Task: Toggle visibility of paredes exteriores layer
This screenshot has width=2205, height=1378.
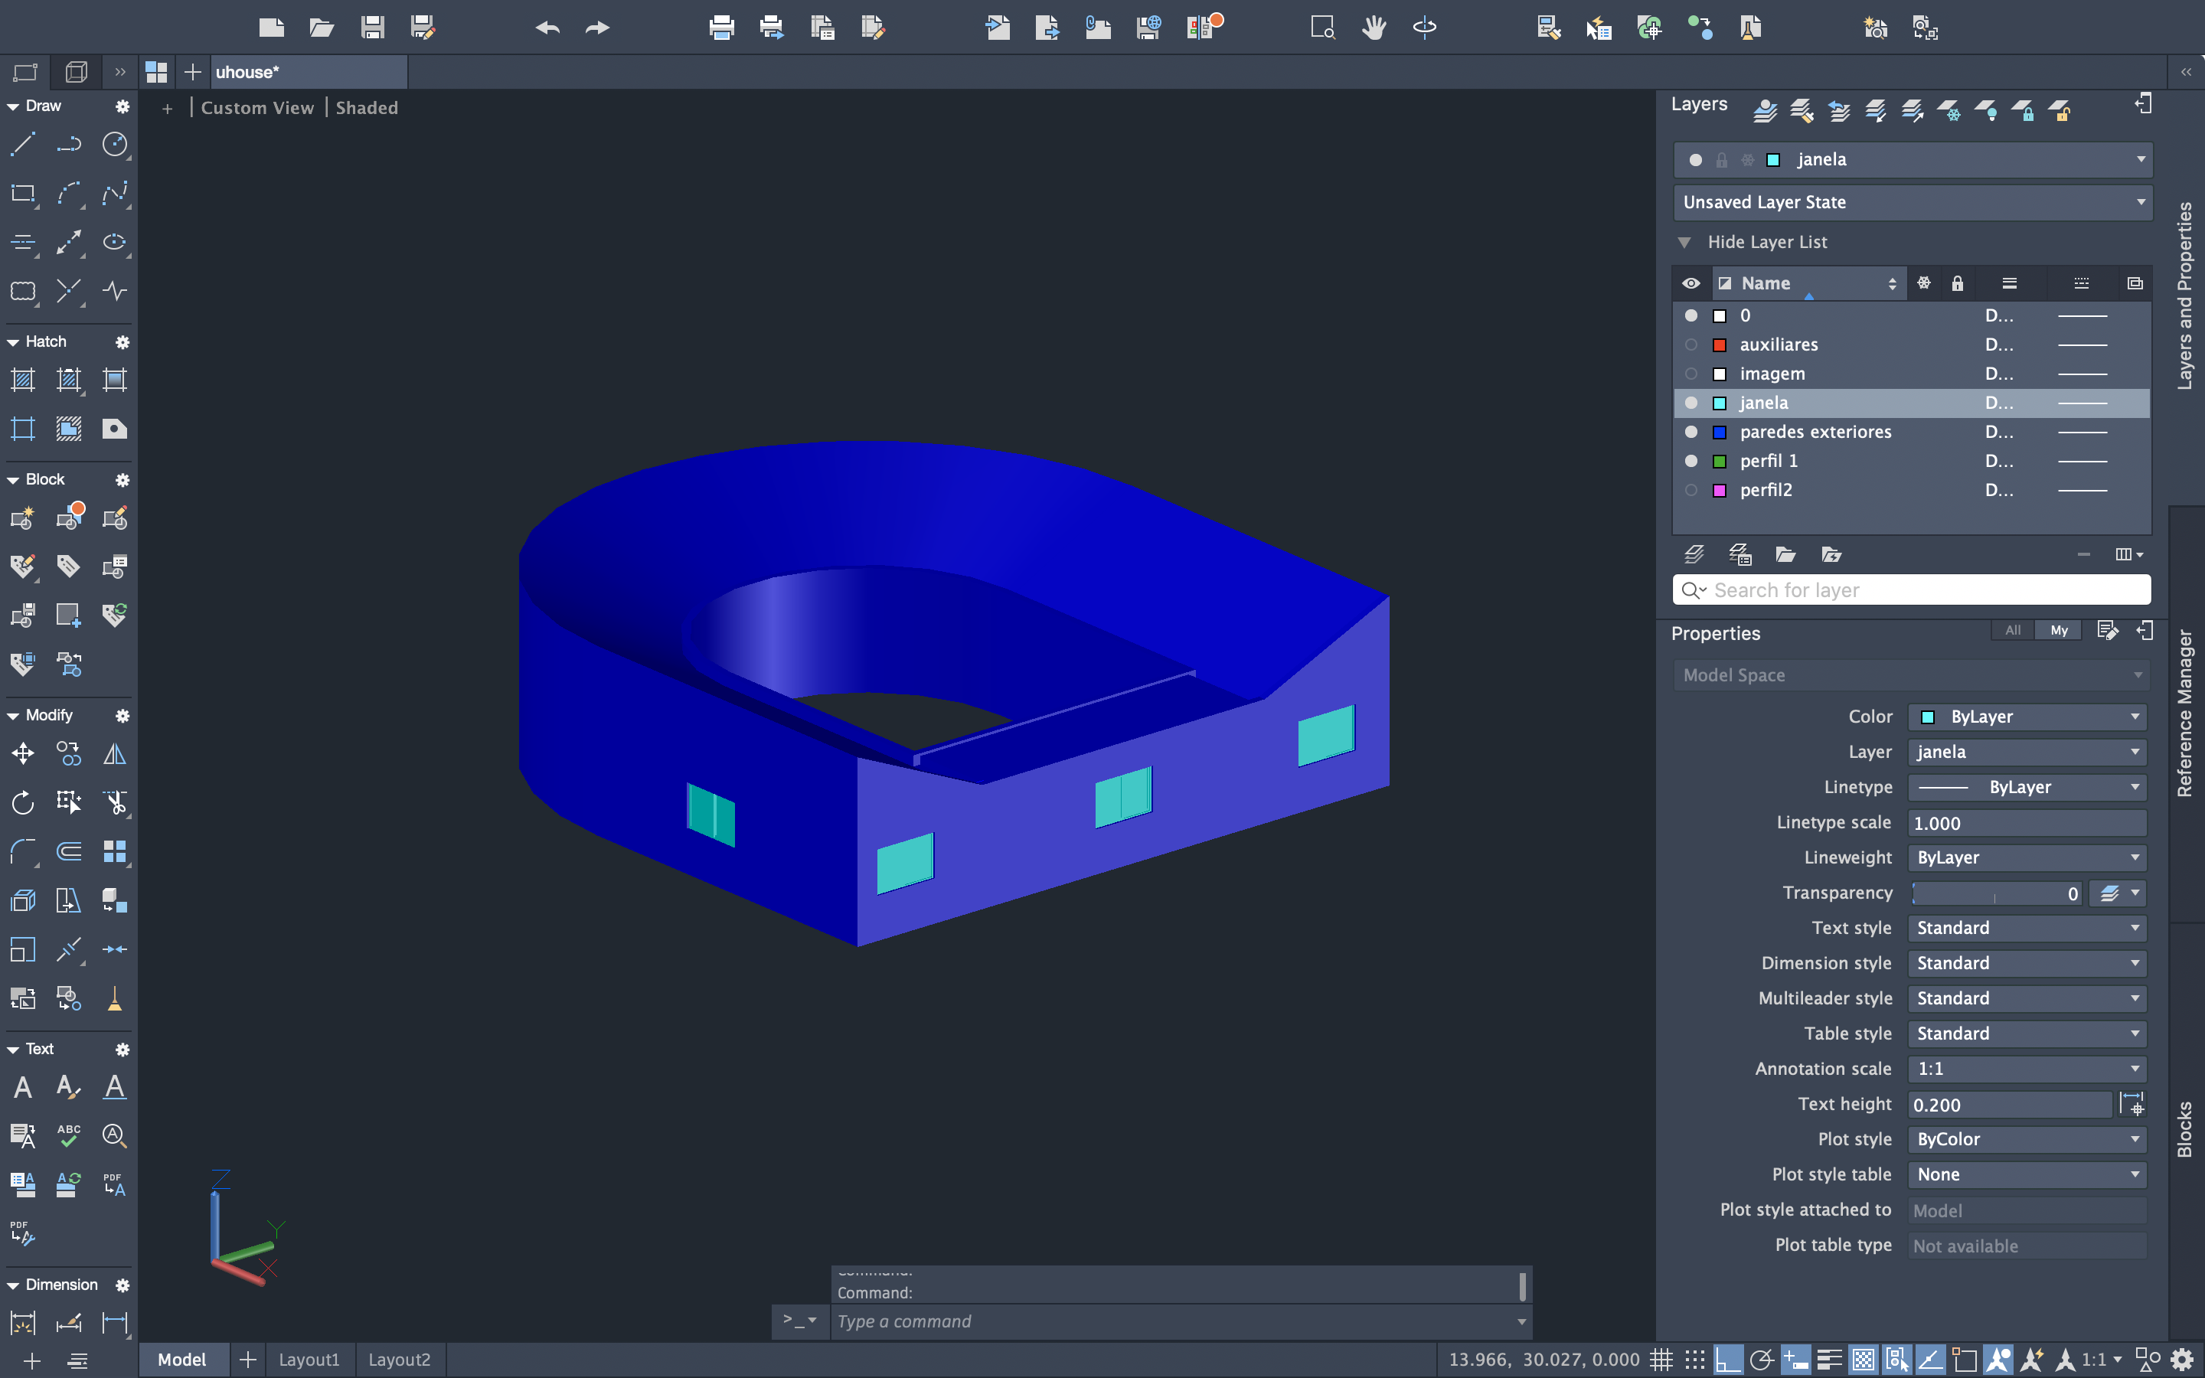Action: pyautogui.click(x=1691, y=432)
